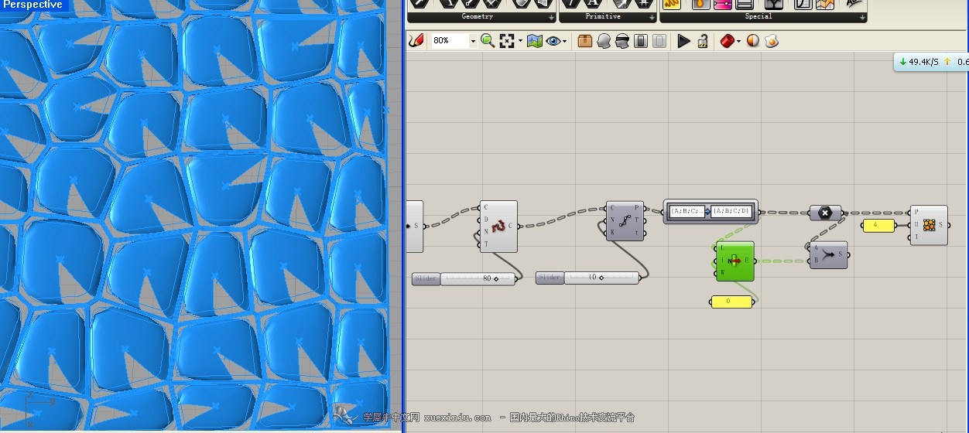
Task: Click the divide curve component
Action: pyautogui.click(x=625, y=221)
